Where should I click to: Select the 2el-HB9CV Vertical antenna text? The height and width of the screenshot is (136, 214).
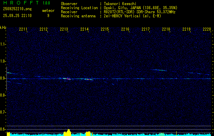pyautogui.click(x=132, y=16)
